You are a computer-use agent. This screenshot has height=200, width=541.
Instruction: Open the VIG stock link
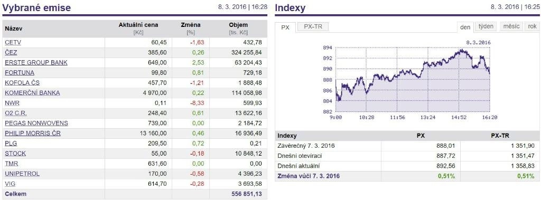[x=10, y=184]
